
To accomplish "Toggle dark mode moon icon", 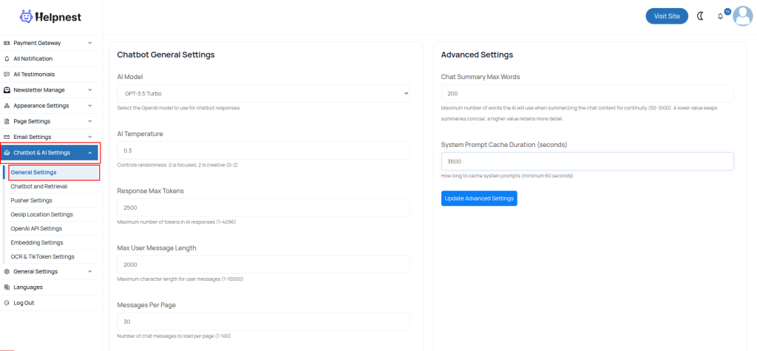I will pos(700,16).
